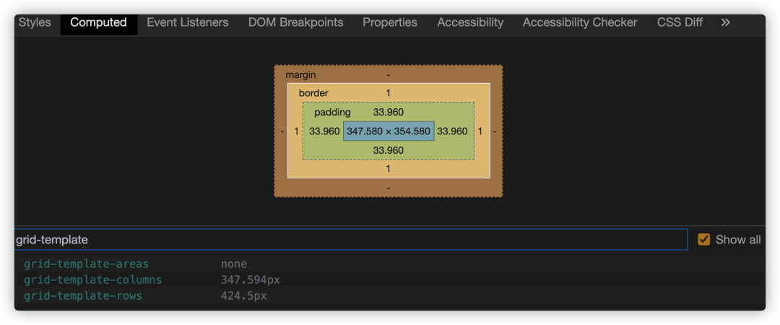Click the border top value 1

pyautogui.click(x=388, y=93)
